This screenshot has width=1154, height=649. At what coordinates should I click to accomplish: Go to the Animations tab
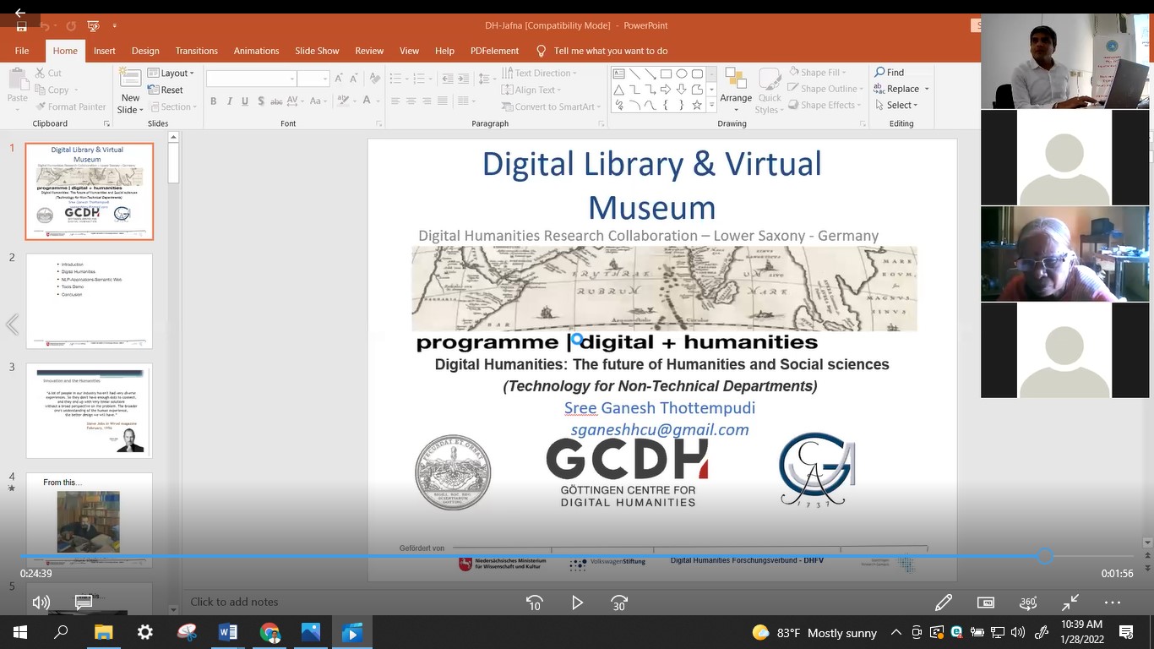coord(256,51)
